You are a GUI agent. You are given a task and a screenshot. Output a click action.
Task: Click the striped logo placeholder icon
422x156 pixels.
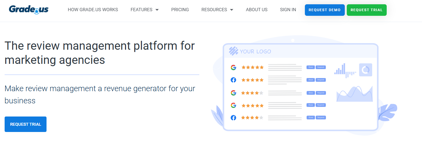pyautogui.click(x=234, y=51)
